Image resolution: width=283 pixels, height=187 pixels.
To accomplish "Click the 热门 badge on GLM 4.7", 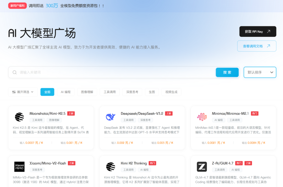I will click(x=239, y=163).
